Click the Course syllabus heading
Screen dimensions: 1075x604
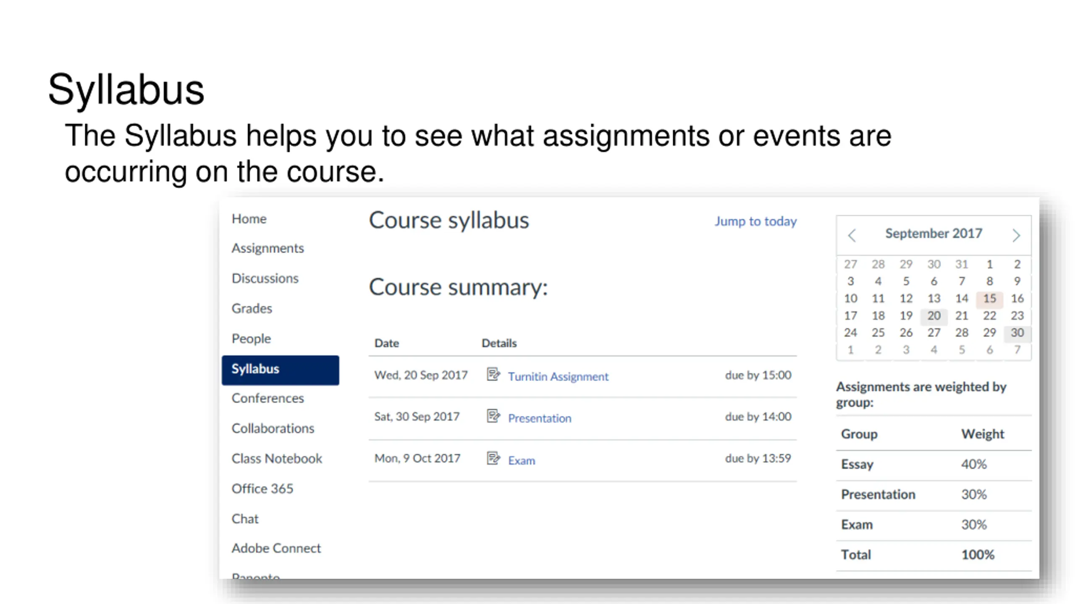click(448, 221)
